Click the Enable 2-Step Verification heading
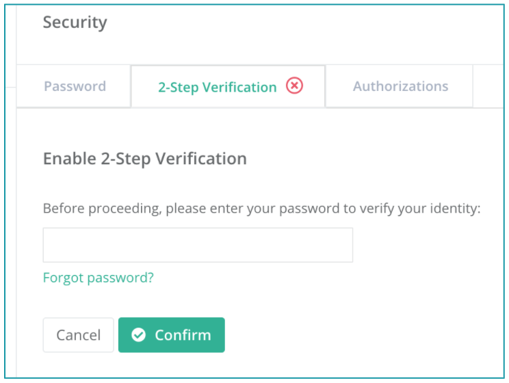The width and height of the screenshot is (509, 383). [145, 159]
